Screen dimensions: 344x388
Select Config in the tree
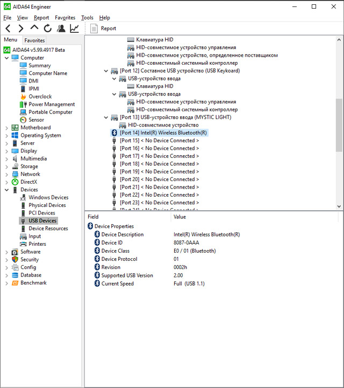tap(28, 267)
